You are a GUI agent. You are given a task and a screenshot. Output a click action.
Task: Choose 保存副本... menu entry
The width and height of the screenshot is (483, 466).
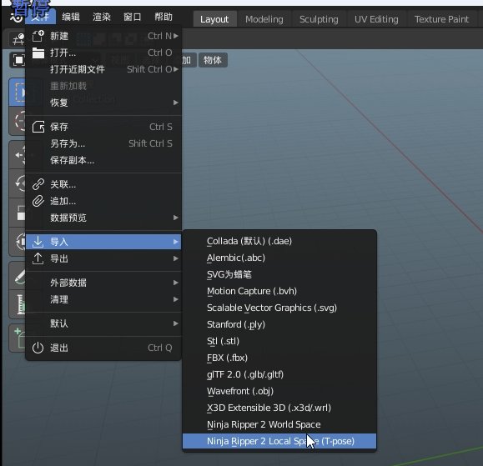point(103,160)
